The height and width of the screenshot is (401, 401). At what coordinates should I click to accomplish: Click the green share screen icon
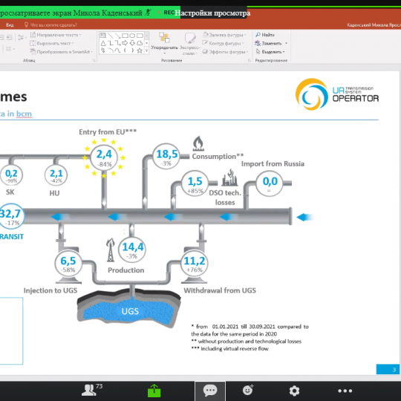tap(154, 391)
